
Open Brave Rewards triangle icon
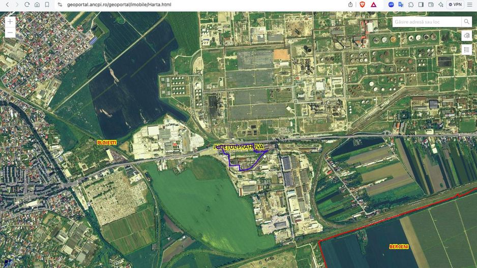(x=373, y=5)
